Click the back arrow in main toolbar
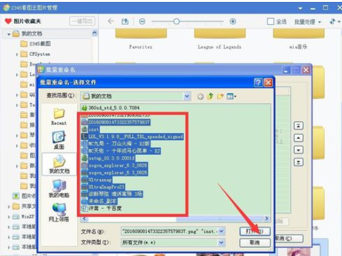 click(x=111, y=21)
